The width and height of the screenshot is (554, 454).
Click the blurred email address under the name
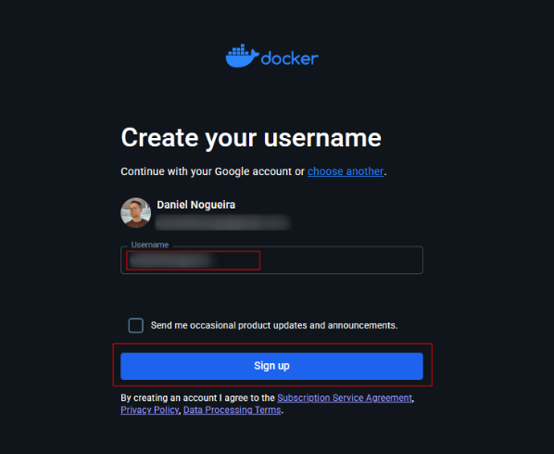[222, 222]
